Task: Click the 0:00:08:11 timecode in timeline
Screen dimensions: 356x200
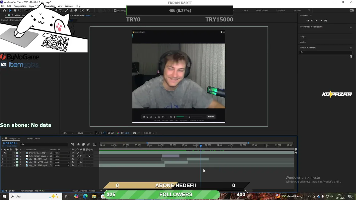Action: (x=10, y=143)
